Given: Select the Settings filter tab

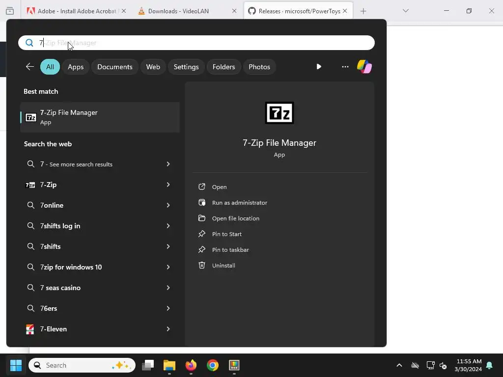Looking at the screenshot, I should [x=186, y=67].
